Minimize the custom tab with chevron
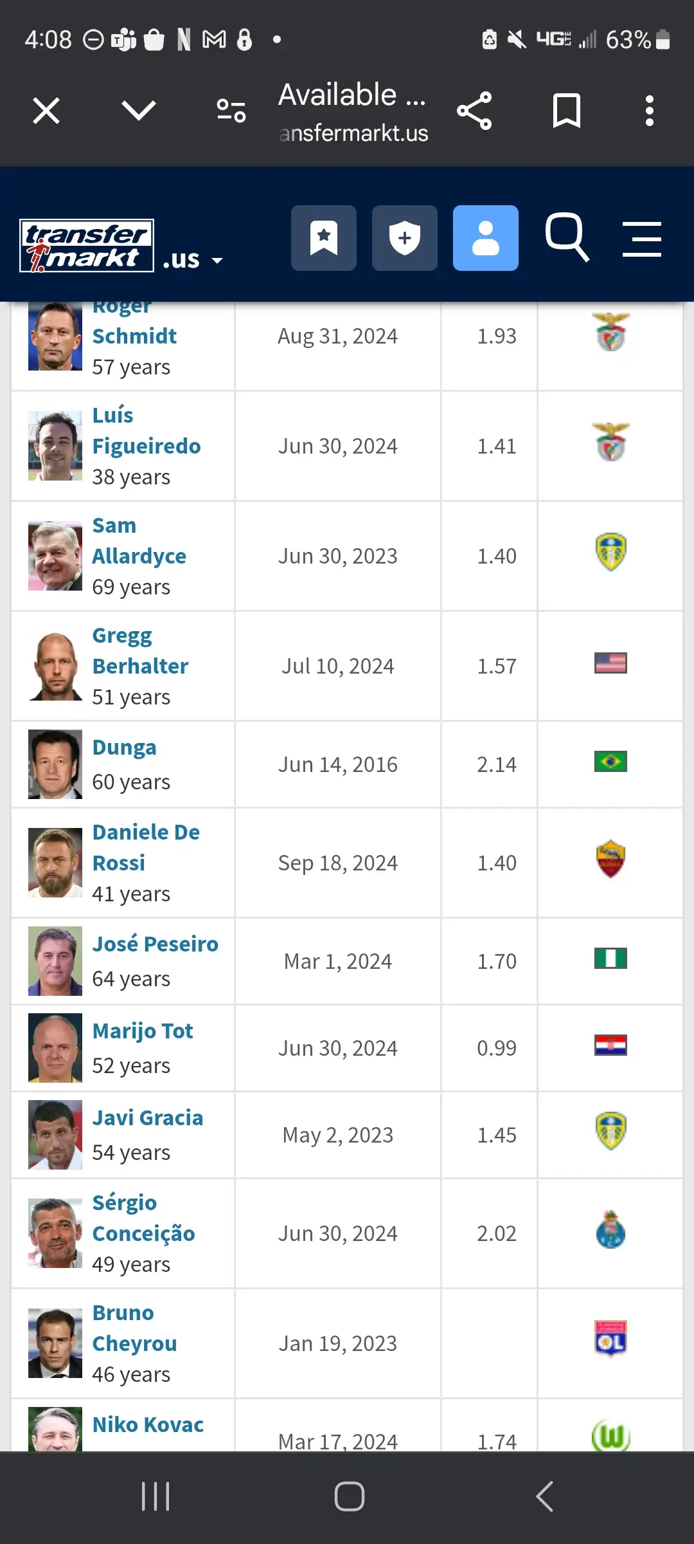 point(139,111)
